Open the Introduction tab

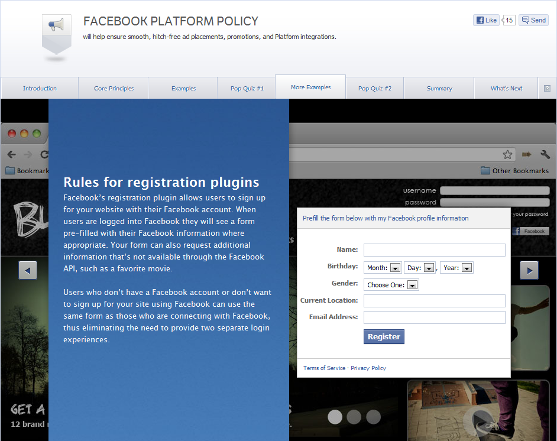[40, 88]
